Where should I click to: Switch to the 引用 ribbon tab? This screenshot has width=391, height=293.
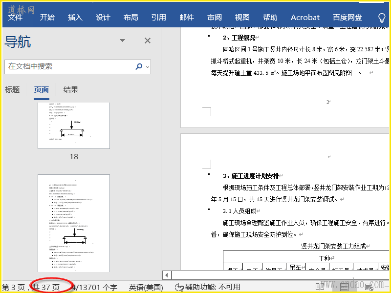pos(158,17)
